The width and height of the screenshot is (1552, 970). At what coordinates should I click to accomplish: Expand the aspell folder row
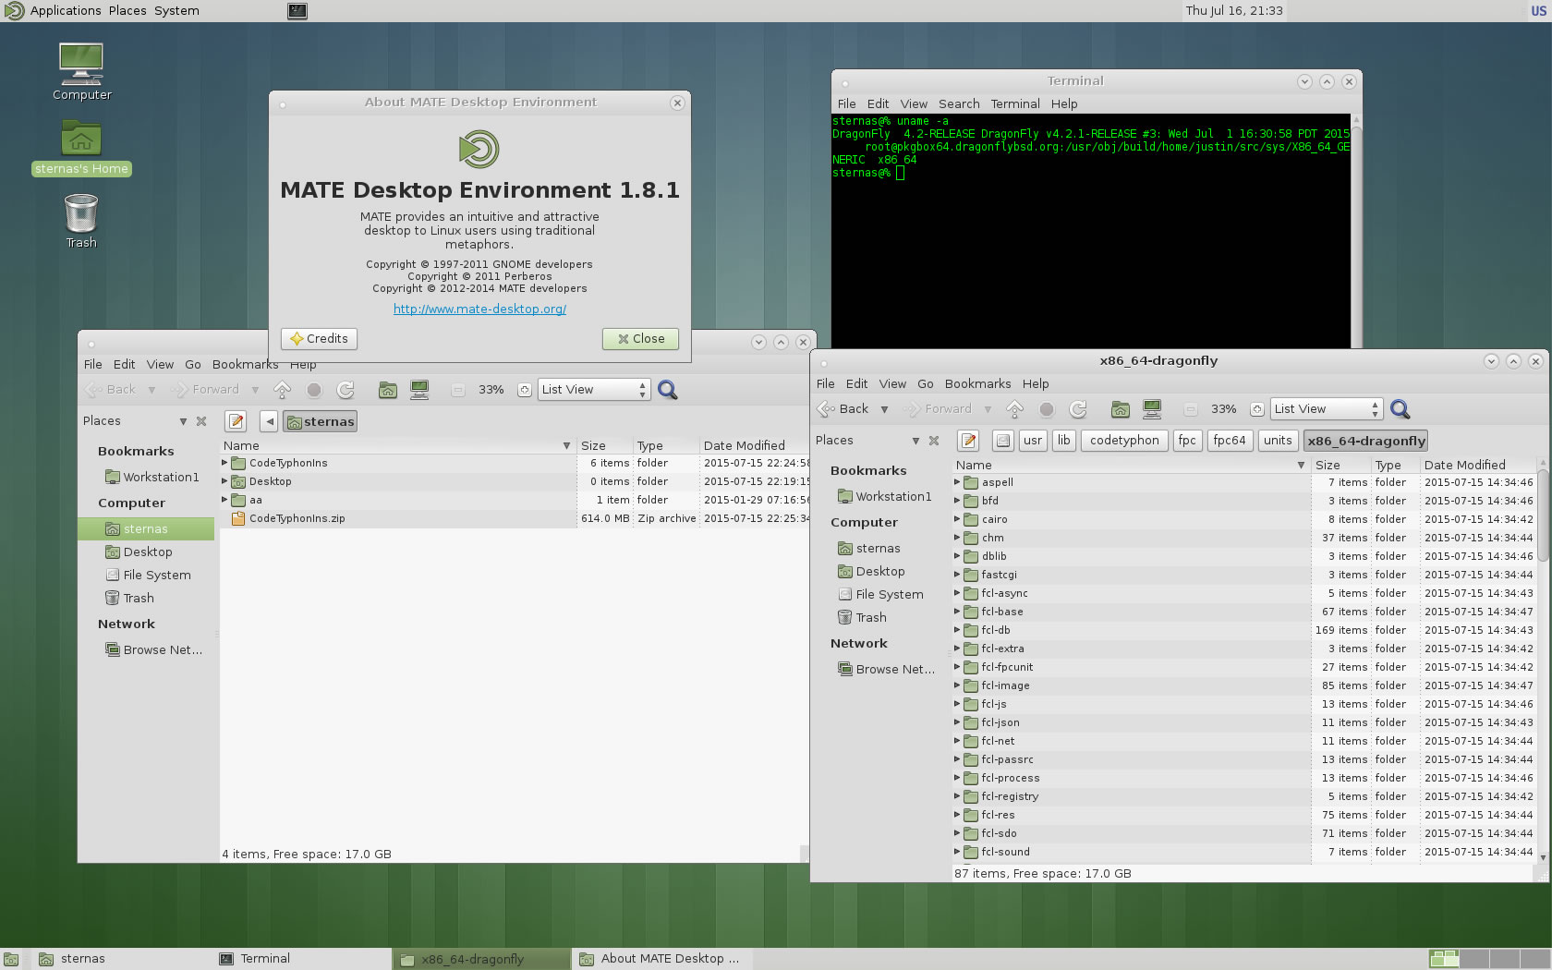957,482
